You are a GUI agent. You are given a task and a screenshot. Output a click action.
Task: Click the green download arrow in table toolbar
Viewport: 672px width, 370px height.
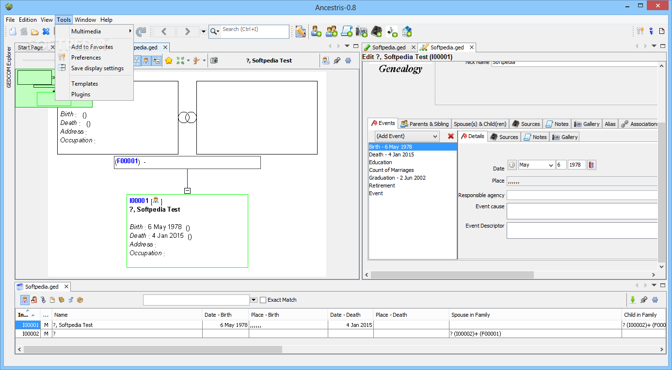pyautogui.click(x=632, y=300)
